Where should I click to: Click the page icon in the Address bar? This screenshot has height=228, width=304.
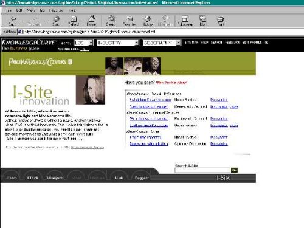pyautogui.click(x=20, y=32)
